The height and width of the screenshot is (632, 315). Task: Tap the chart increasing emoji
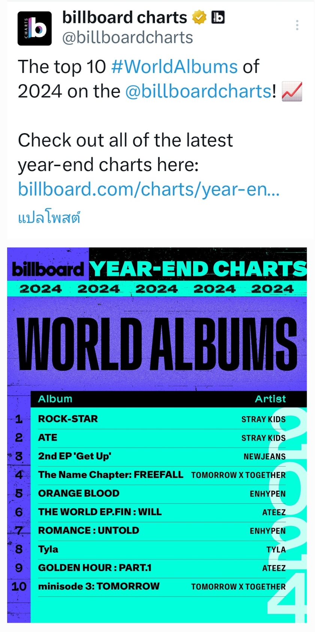coord(292,91)
